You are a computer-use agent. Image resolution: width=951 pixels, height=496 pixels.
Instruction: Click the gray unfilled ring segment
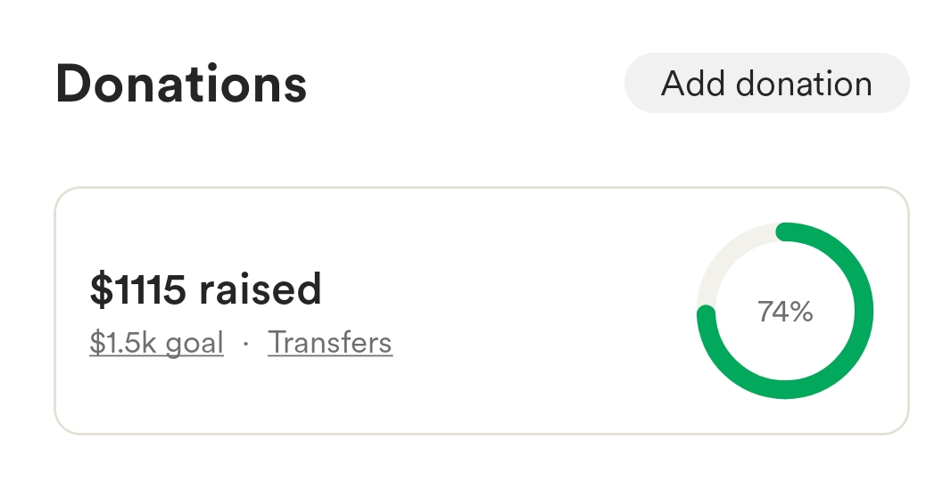tap(724, 258)
